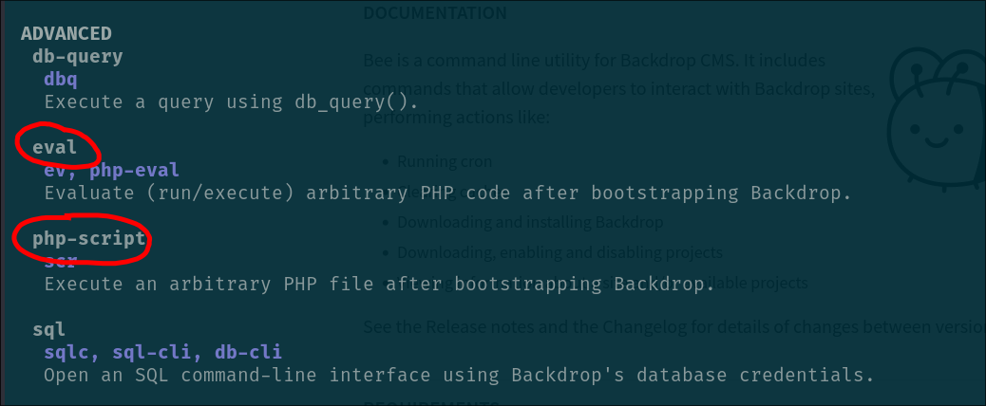The height and width of the screenshot is (406, 986).
Task: Click the circled eval command name
Action: coord(55,147)
